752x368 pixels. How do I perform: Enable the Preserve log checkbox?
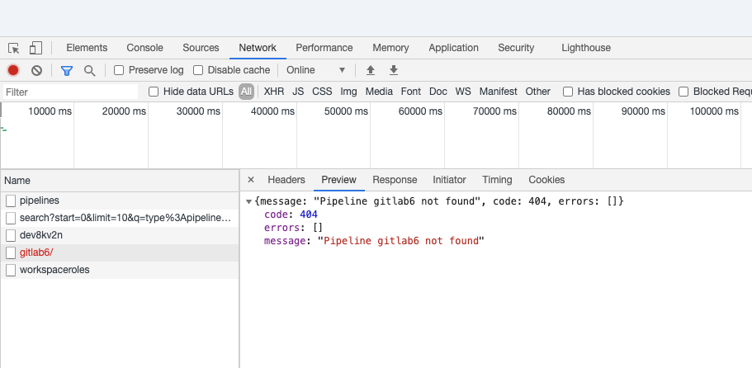click(x=119, y=70)
